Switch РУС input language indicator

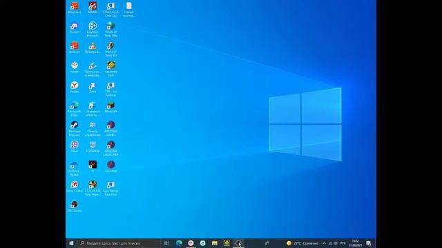pyautogui.click(x=343, y=243)
